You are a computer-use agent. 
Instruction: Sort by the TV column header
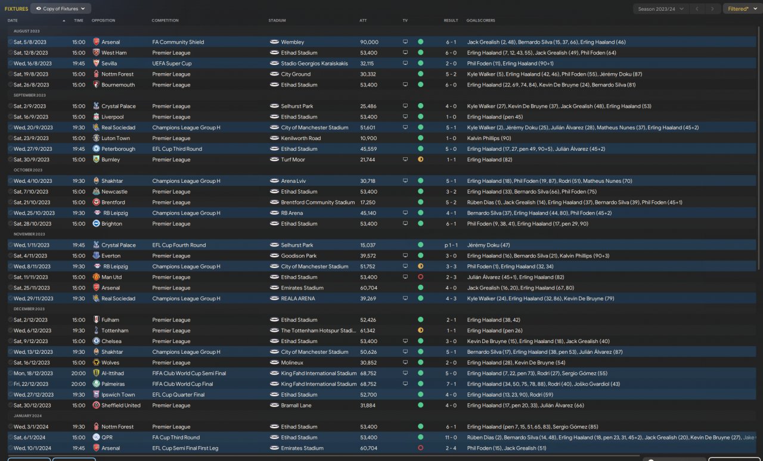point(405,21)
